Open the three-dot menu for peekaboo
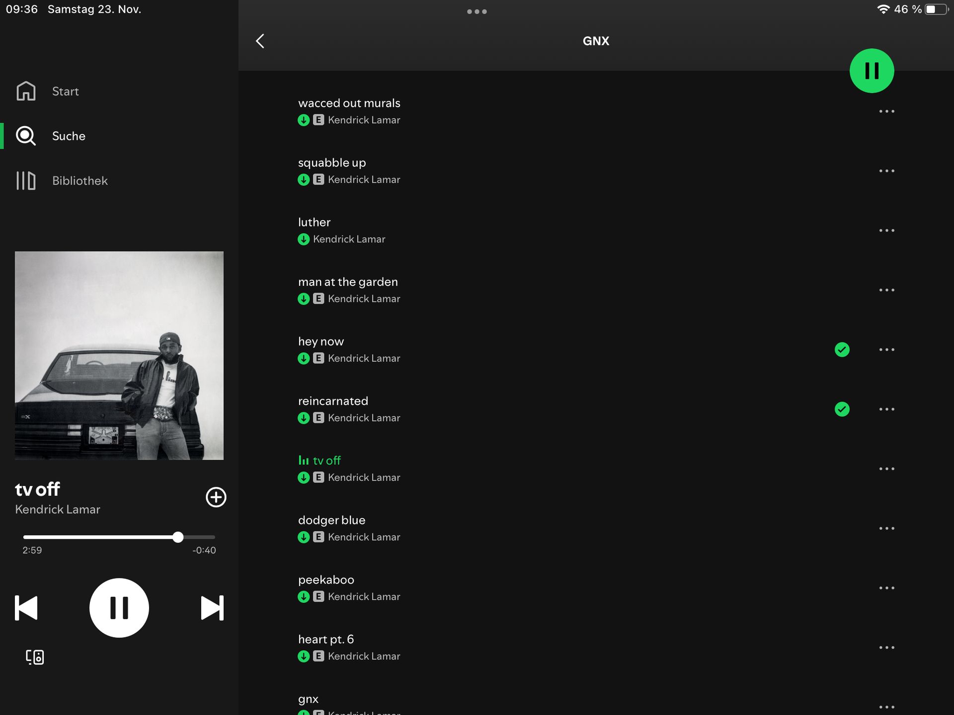This screenshot has height=715, width=954. pyautogui.click(x=886, y=588)
